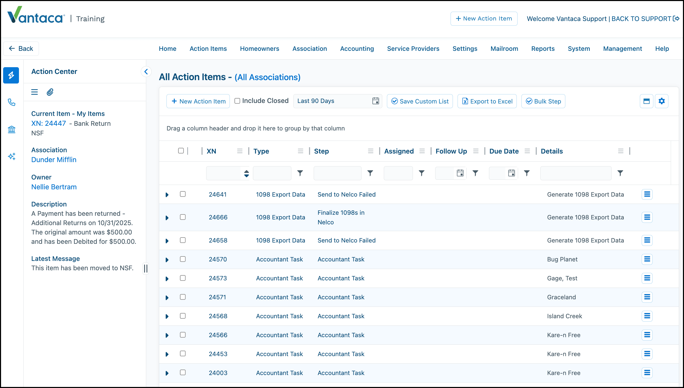Open the Homeowners menu
The height and width of the screenshot is (388, 684).
coord(260,48)
